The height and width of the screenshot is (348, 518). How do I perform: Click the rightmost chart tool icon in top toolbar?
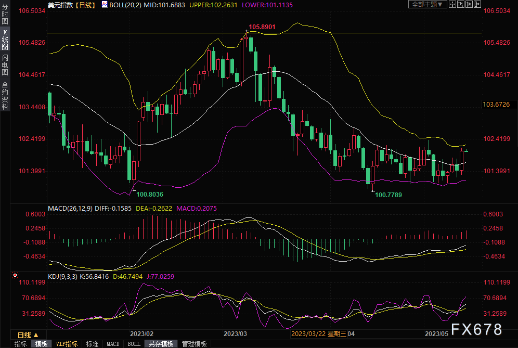[476, 5]
